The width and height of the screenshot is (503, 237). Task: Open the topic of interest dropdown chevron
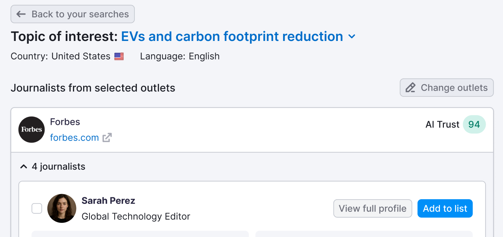pos(352,37)
